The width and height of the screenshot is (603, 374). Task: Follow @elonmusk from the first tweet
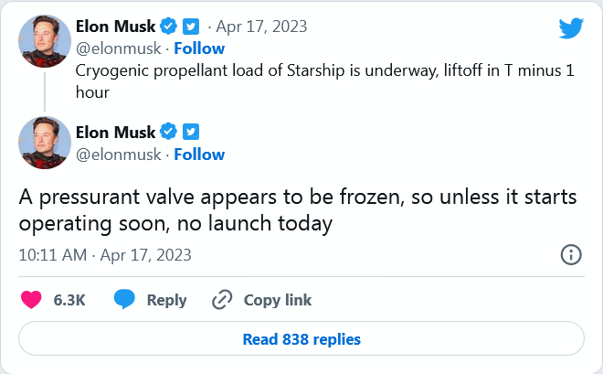coord(199,48)
